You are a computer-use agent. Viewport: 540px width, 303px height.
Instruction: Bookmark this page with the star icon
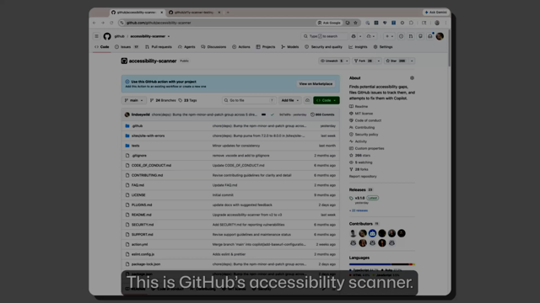click(355, 23)
